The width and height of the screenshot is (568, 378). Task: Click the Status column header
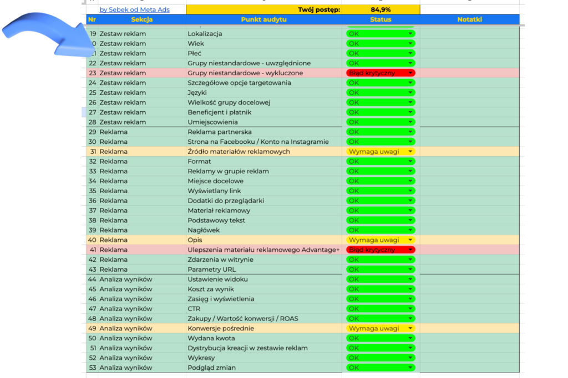381,19
